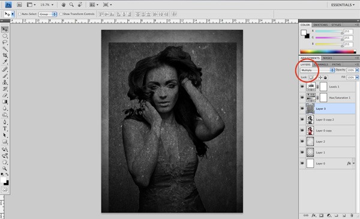360x219 pixels.
Task: Open the Fill slider arrow
Action: [x=357, y=77]
